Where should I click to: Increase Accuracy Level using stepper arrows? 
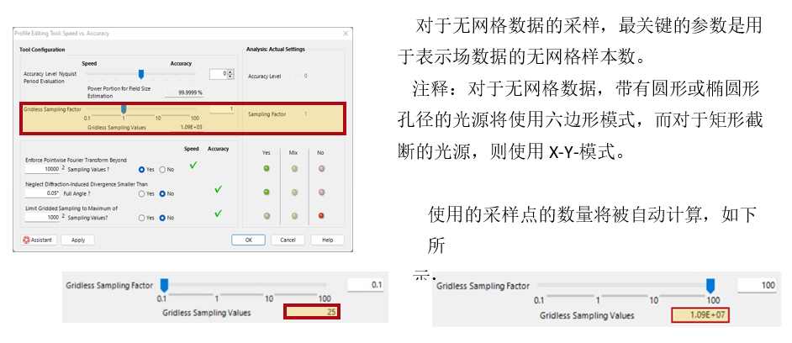click(x=231, y=71)
